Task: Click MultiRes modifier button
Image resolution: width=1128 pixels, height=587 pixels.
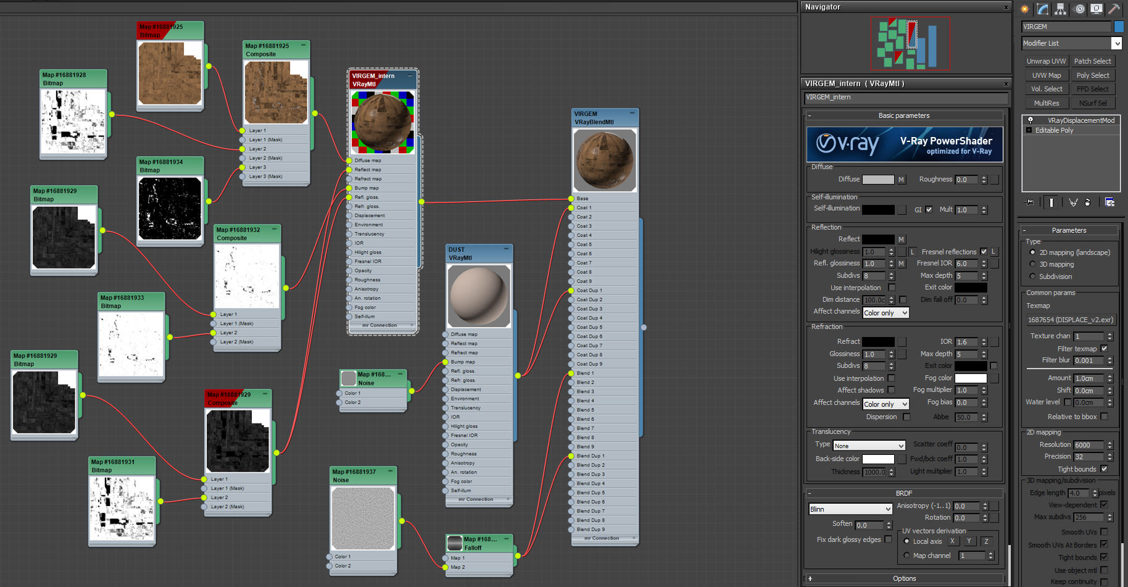Action: (x=1046, y=103)
